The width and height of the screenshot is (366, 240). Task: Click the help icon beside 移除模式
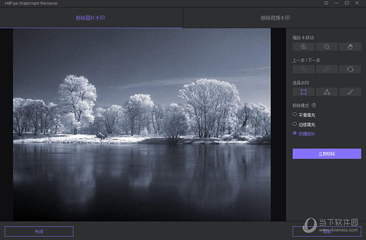[x=314, y=105]
